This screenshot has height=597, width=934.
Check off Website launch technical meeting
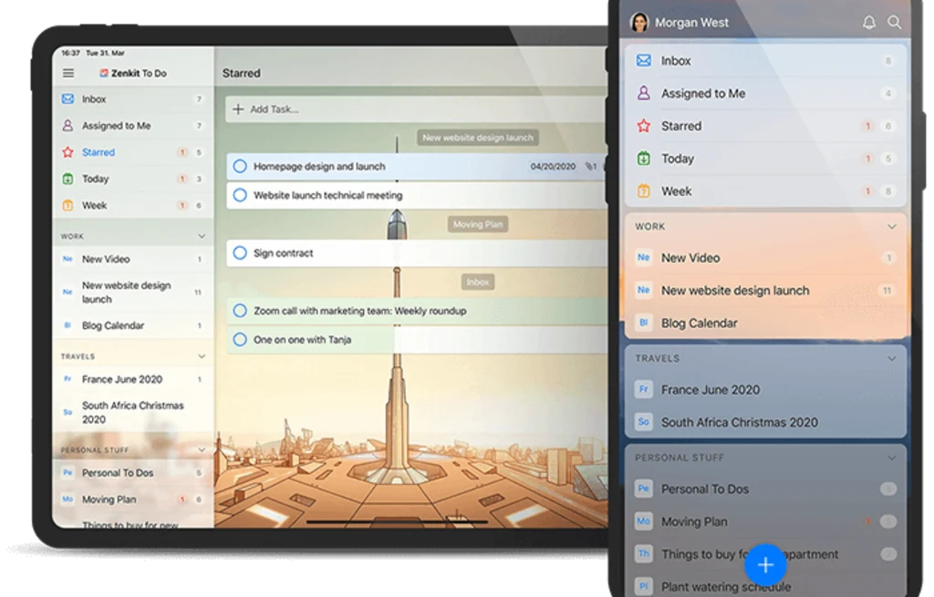click(x=240, y=195)
